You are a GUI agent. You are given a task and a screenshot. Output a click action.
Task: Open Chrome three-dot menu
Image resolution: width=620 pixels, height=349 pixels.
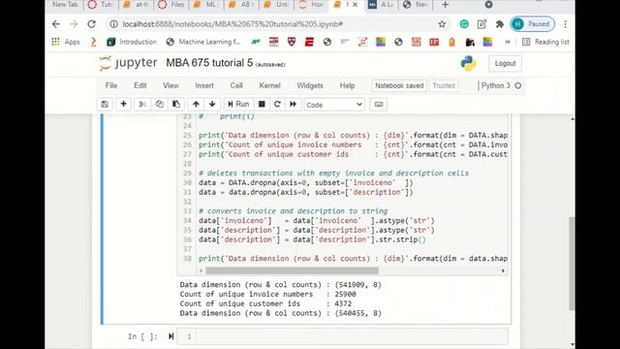pos(566,24)
